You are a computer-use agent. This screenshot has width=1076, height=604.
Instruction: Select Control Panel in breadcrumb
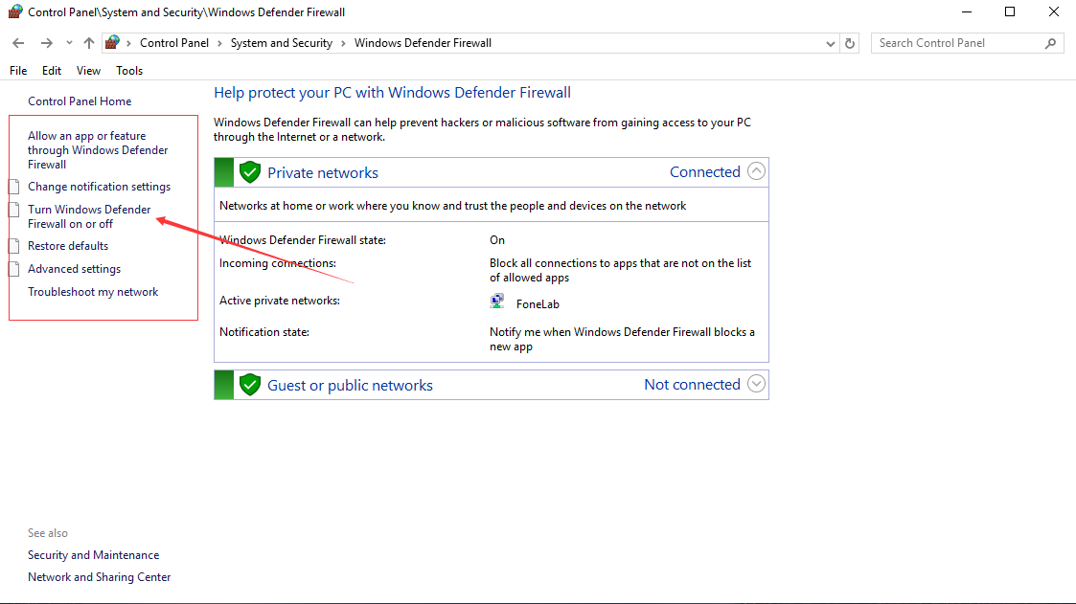[x=174, y=43]
